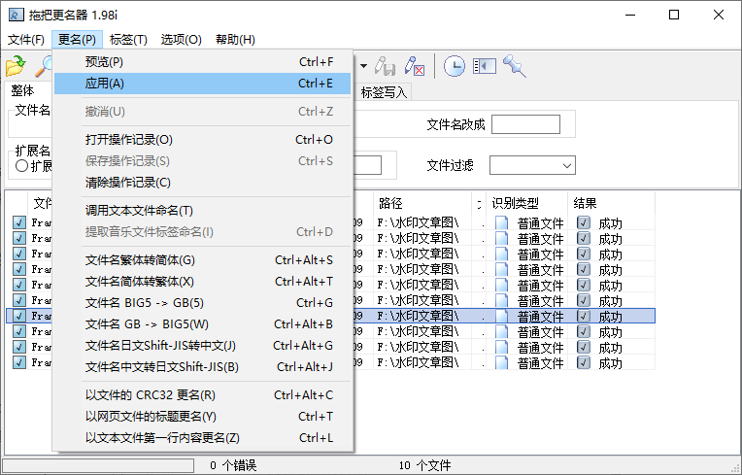Sort by the 结果 column header

(x=611, y=203)
